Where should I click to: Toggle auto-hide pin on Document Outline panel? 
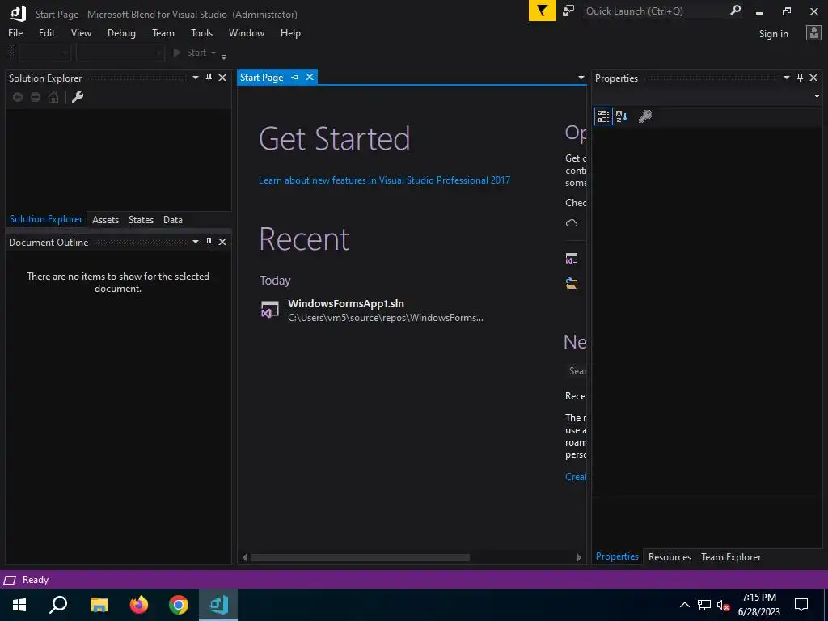(x=209, y=242)
